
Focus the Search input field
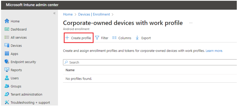pyautogui.click(x=150, y=62)
